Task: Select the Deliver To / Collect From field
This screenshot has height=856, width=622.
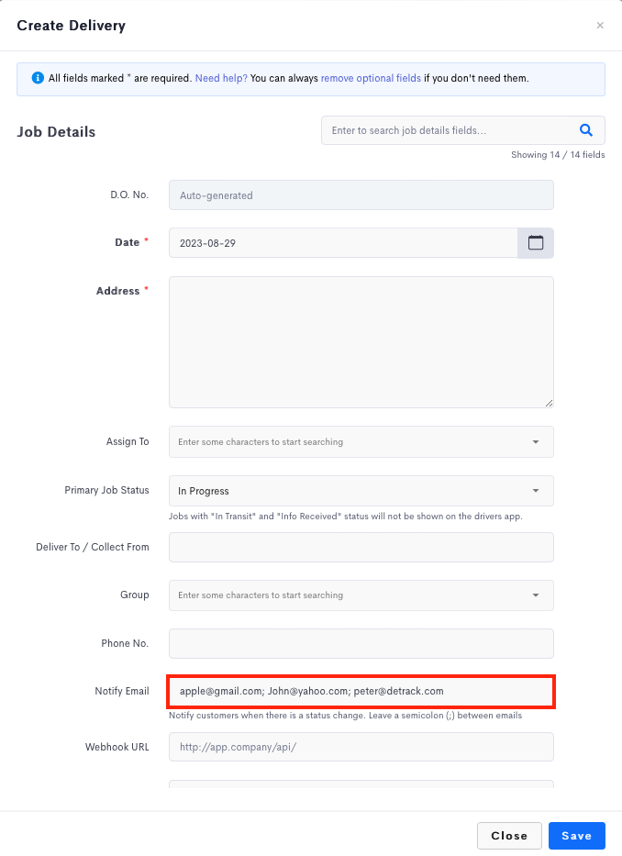Action: 361,547
